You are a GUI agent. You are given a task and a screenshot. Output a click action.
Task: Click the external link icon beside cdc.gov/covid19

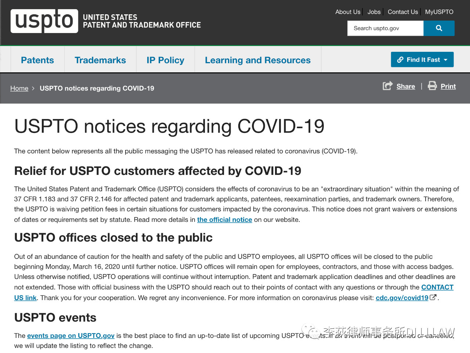[x=433, y=298]
